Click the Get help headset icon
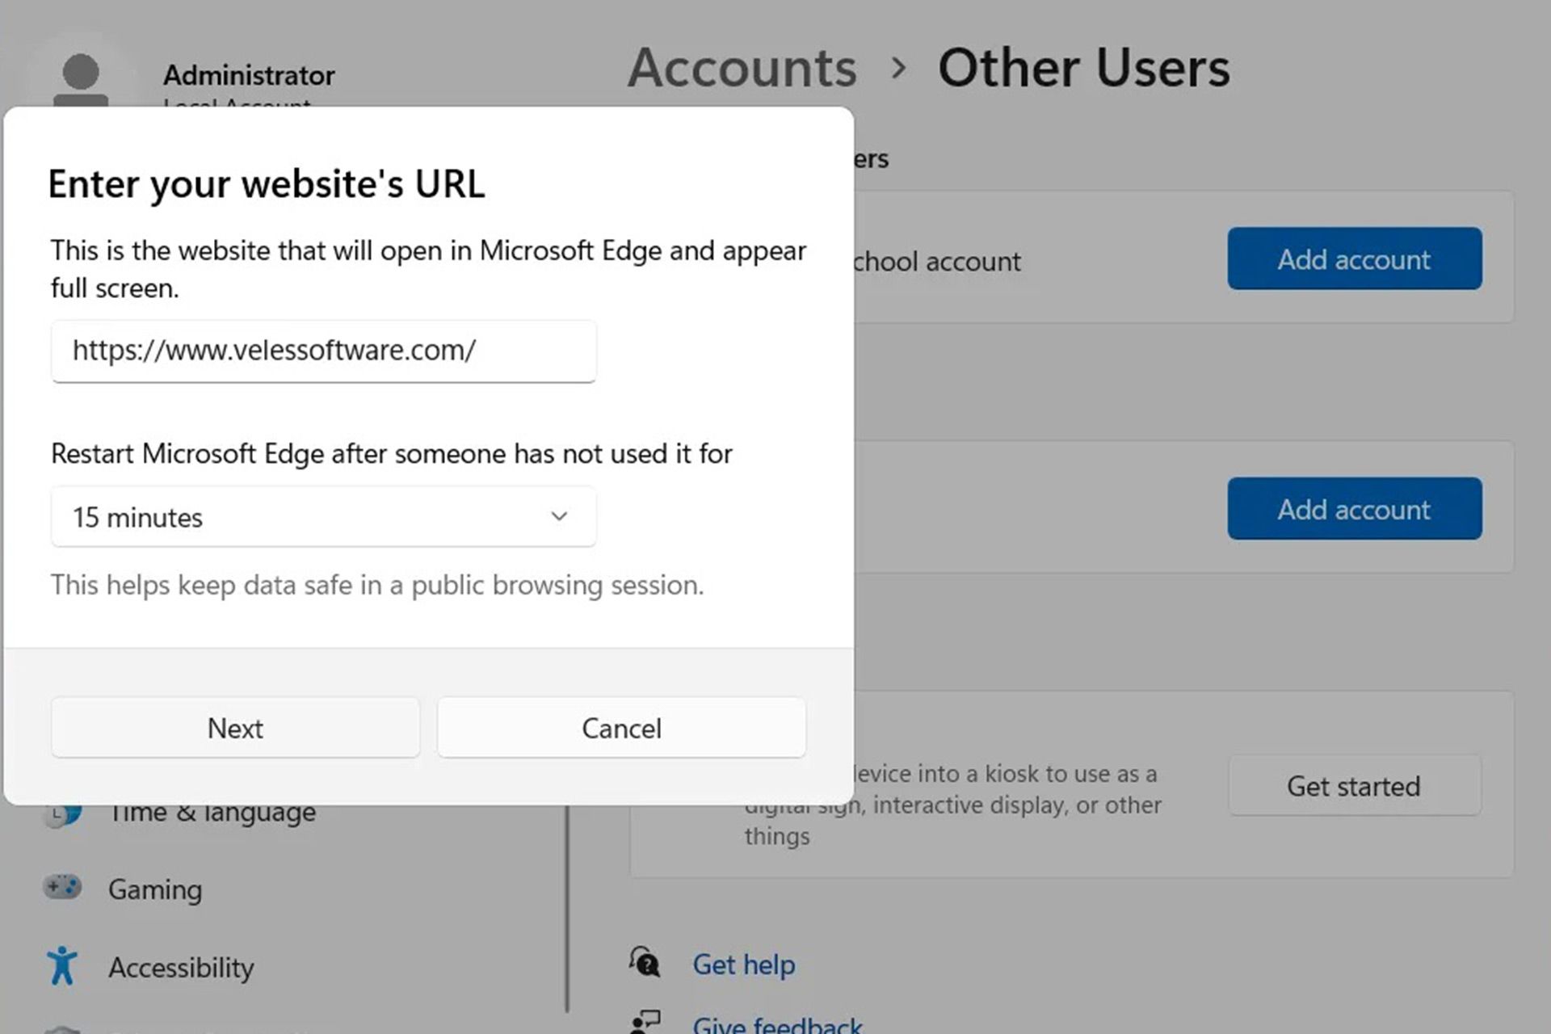The width and height of the screenshot is (1551, 1034). click(x=645, y=962)
